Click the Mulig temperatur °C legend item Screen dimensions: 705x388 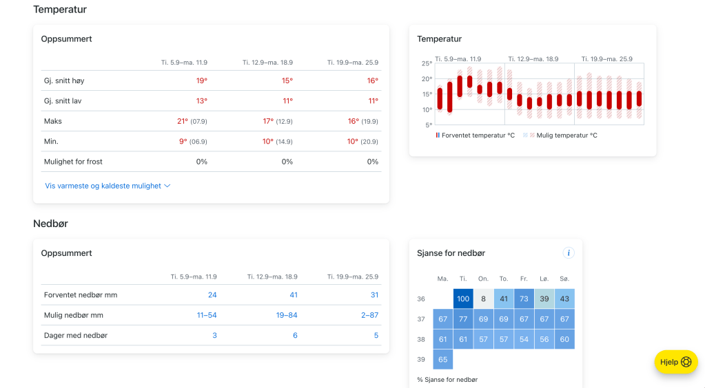click(560, 136)
